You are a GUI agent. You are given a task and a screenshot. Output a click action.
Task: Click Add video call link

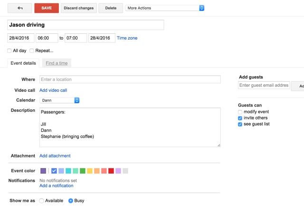click(53, 90)
